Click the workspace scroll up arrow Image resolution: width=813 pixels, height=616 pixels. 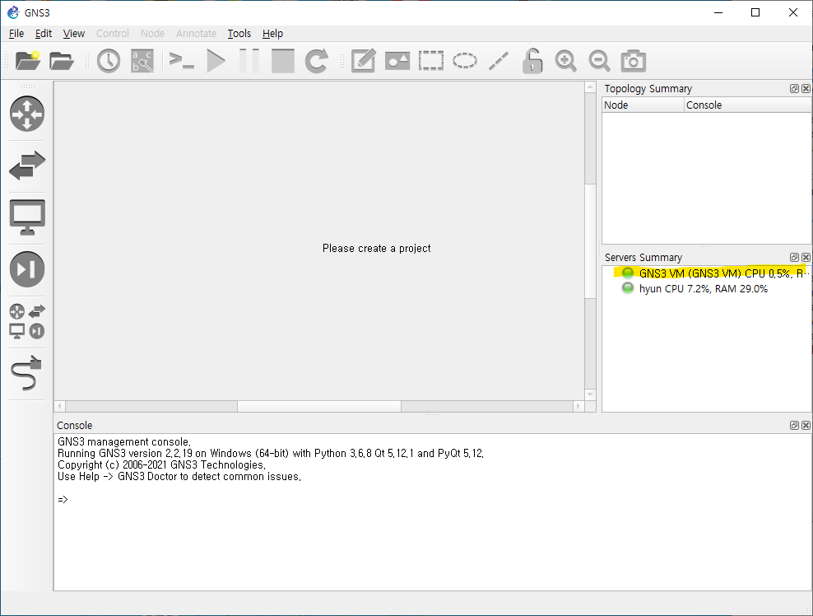click(x=590, y=87)
